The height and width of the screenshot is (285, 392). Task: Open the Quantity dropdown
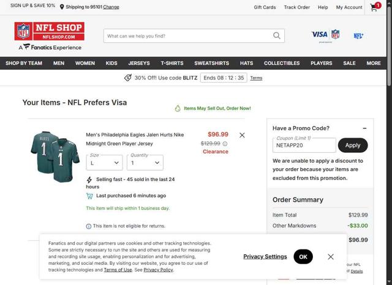[145, 162]
